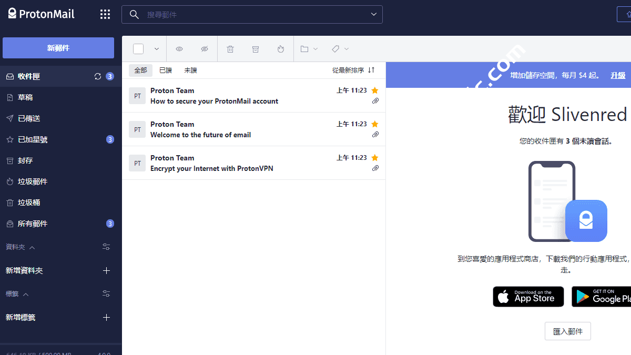Viewport: 631px width, 355px height.
Task: Click plus icon next to 新增標籤
Action: pyautogui.click(x=106, y=317)
